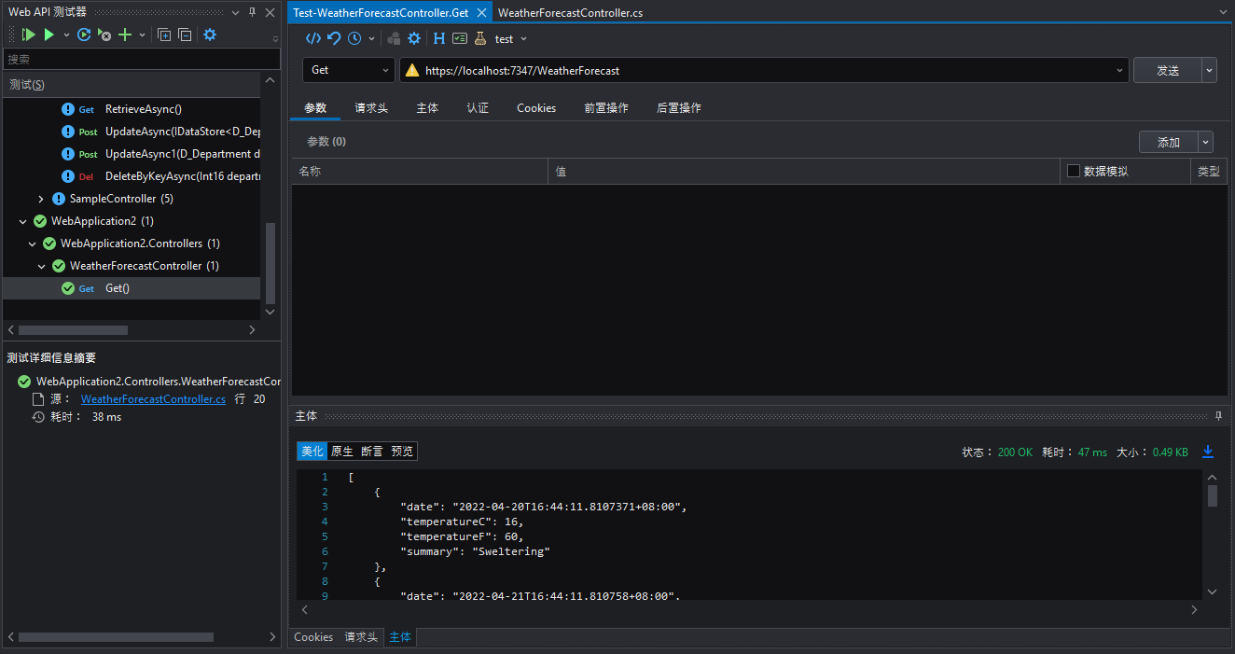1235x654 pixels.
Task: Click the flask environment icon
Action: (x=480, y=38)
